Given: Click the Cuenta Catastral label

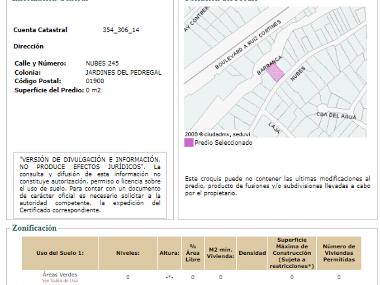Looking at the screenshot, I should coord(40,30).
